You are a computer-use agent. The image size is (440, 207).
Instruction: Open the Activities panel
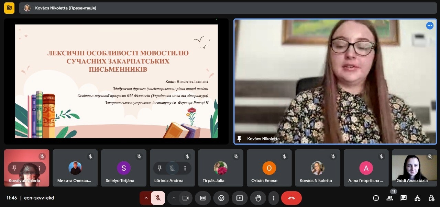click(417, 198)
